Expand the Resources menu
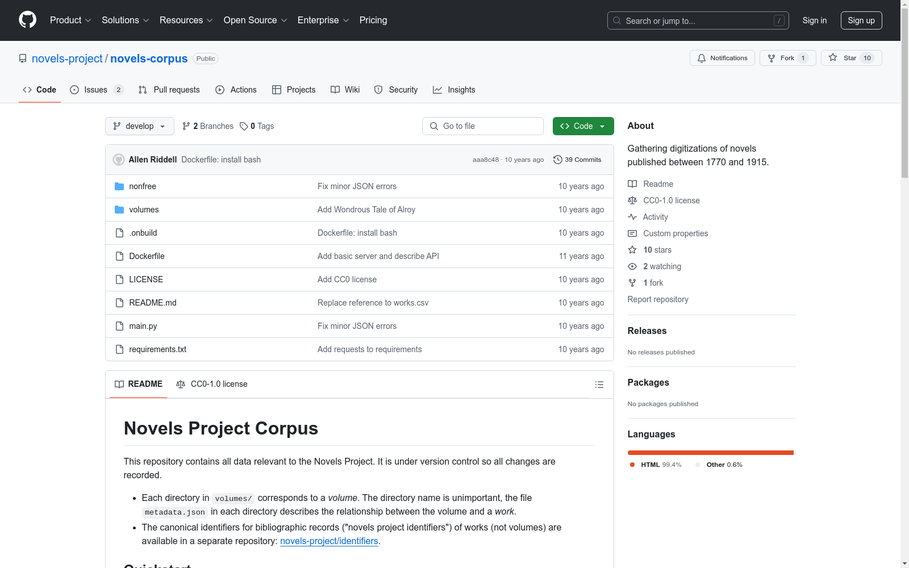This screenshot has width=909, height=568. (x=186, y=20)
